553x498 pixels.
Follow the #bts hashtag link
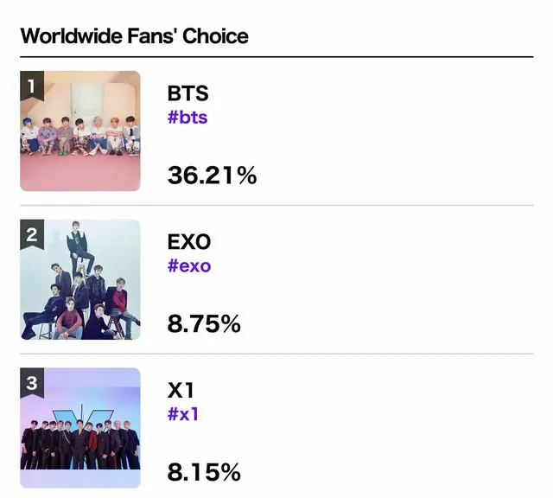click(x=188, y=118)
